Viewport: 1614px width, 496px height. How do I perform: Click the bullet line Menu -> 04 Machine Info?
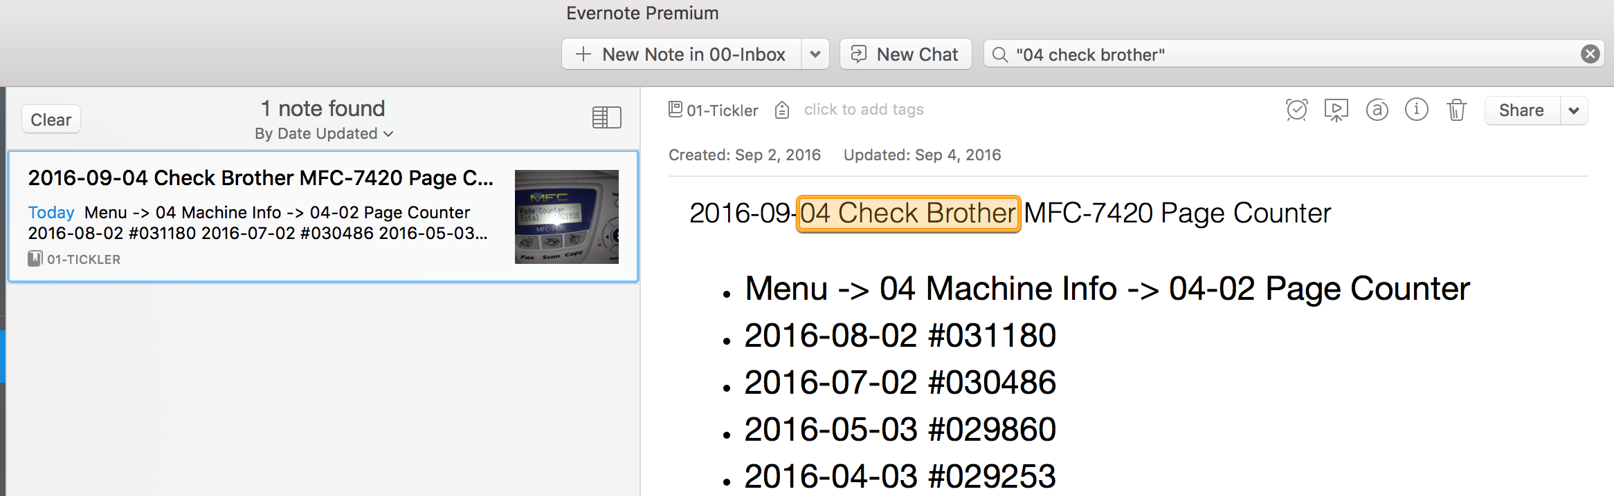click(1107, 289)
